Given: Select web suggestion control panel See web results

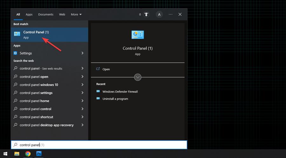Looking at the screenshot, I should click(x=41, y=69).
